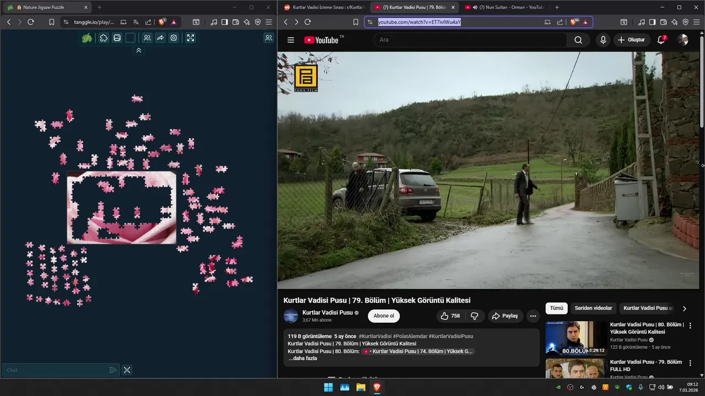Image resolution: width=705 pixels, height=396 pixels.
Task: Like the video with 758 likes
Action: coord(450,316)
